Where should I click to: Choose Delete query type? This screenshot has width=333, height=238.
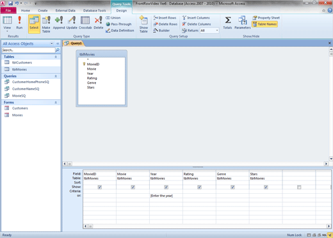coord(99,22)
